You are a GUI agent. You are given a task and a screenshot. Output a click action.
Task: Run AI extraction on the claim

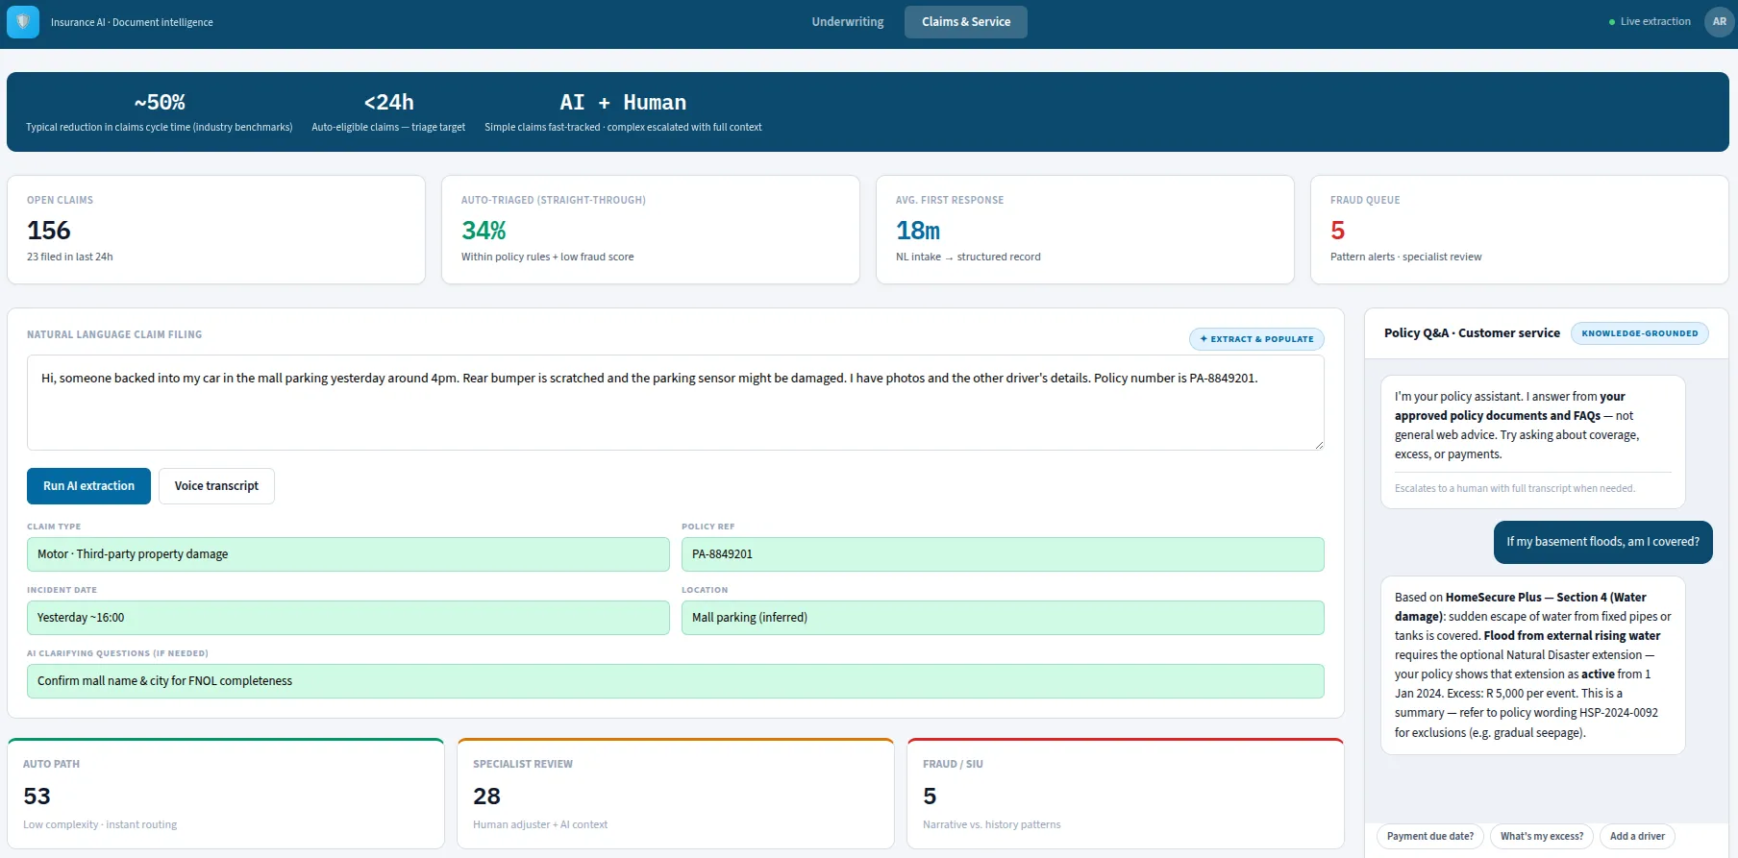pyautogui.click(x=88, y=486)
